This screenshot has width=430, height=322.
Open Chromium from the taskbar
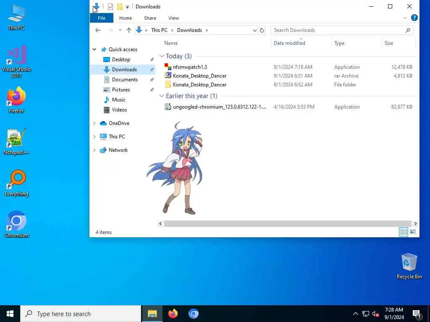[193, 314]
